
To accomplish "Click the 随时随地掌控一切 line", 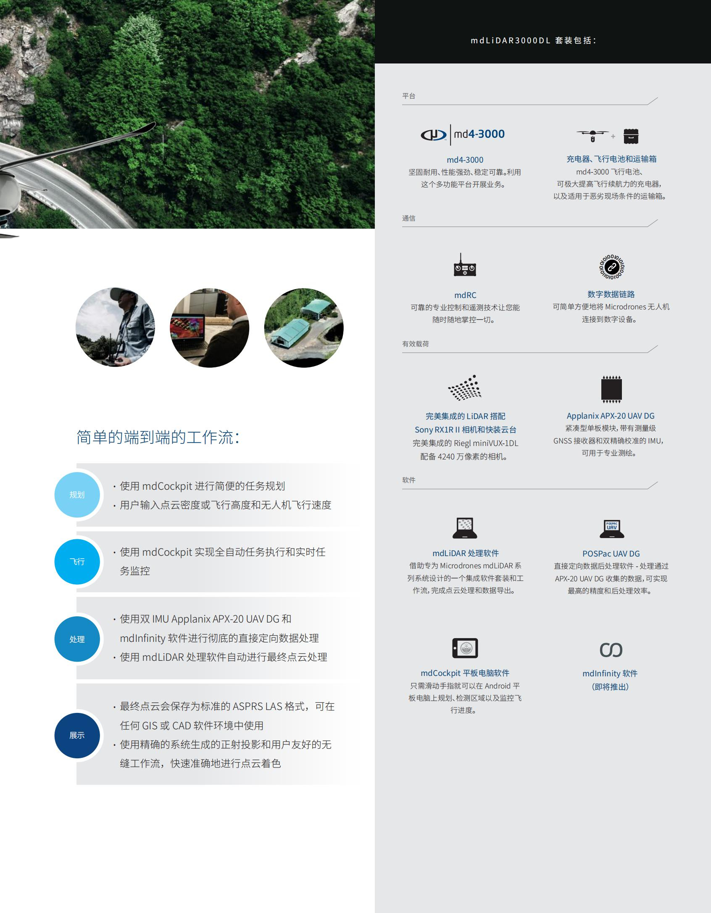I will click(463, 320).
